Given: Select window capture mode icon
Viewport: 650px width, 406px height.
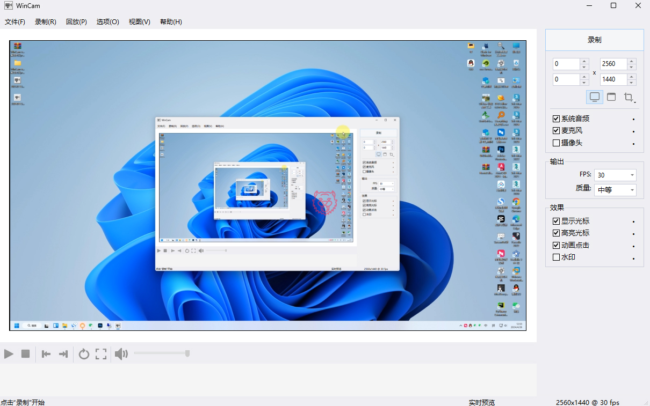Looking at the screenshot, I should (x=611, y=97).
